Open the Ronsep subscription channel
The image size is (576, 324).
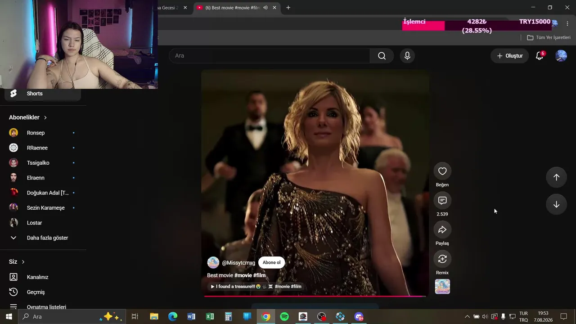43,133
